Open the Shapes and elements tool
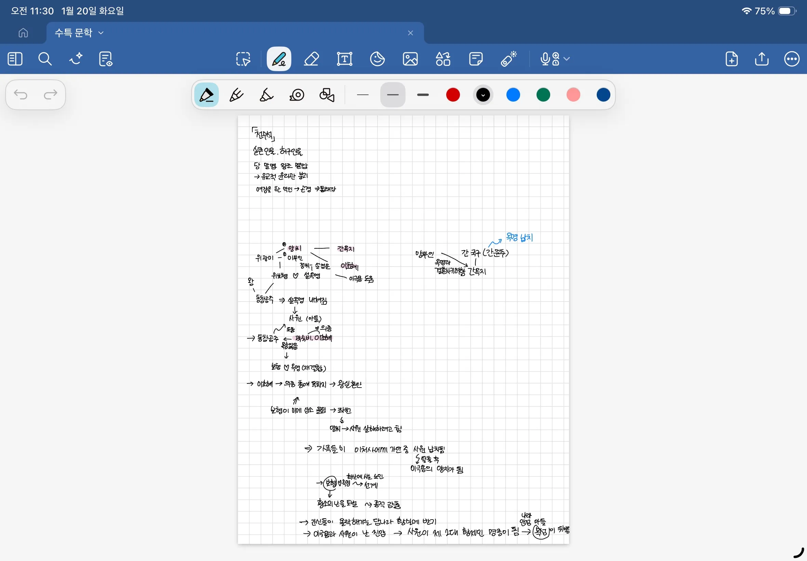 (x=443, y=59)
